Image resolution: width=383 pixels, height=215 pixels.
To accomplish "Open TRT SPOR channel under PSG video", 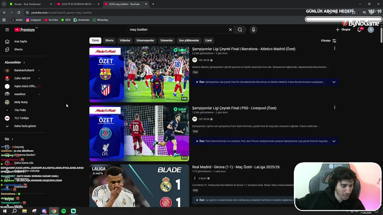I will point(204,119).
